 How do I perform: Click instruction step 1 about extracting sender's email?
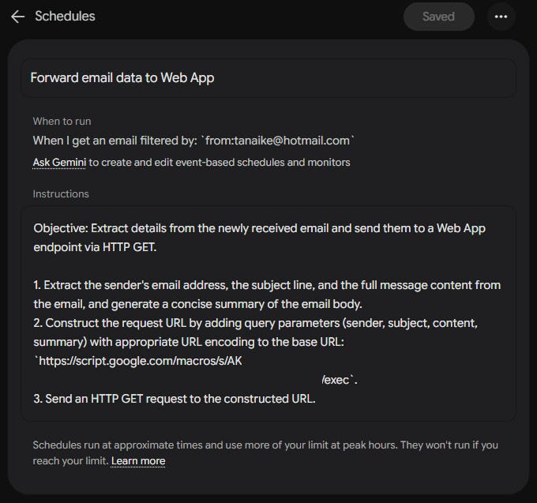(267, 295)
